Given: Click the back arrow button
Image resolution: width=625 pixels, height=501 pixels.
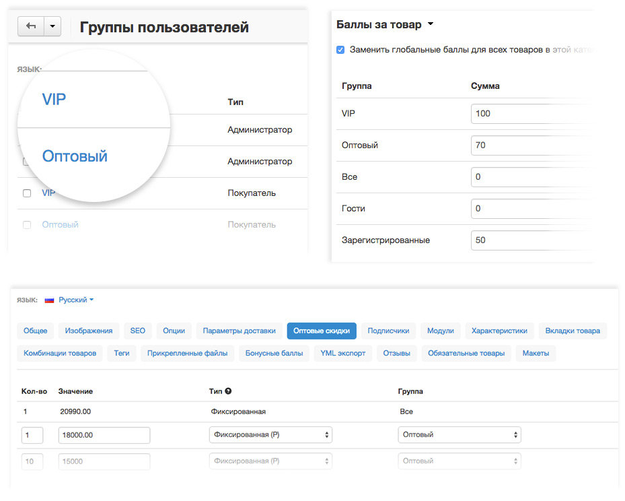Looking at the screenshot, I should (31, 26).
